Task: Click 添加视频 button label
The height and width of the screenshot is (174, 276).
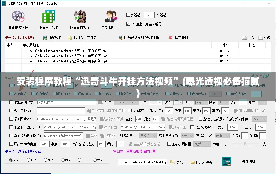Action: click(55, 37)
